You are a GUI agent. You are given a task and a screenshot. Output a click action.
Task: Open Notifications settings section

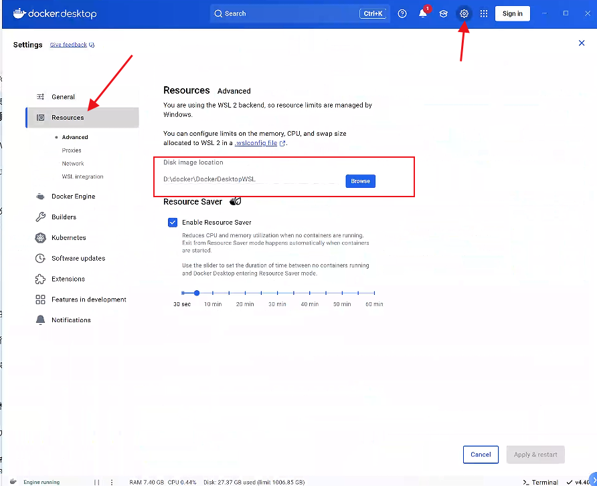[x=82, y=320]
